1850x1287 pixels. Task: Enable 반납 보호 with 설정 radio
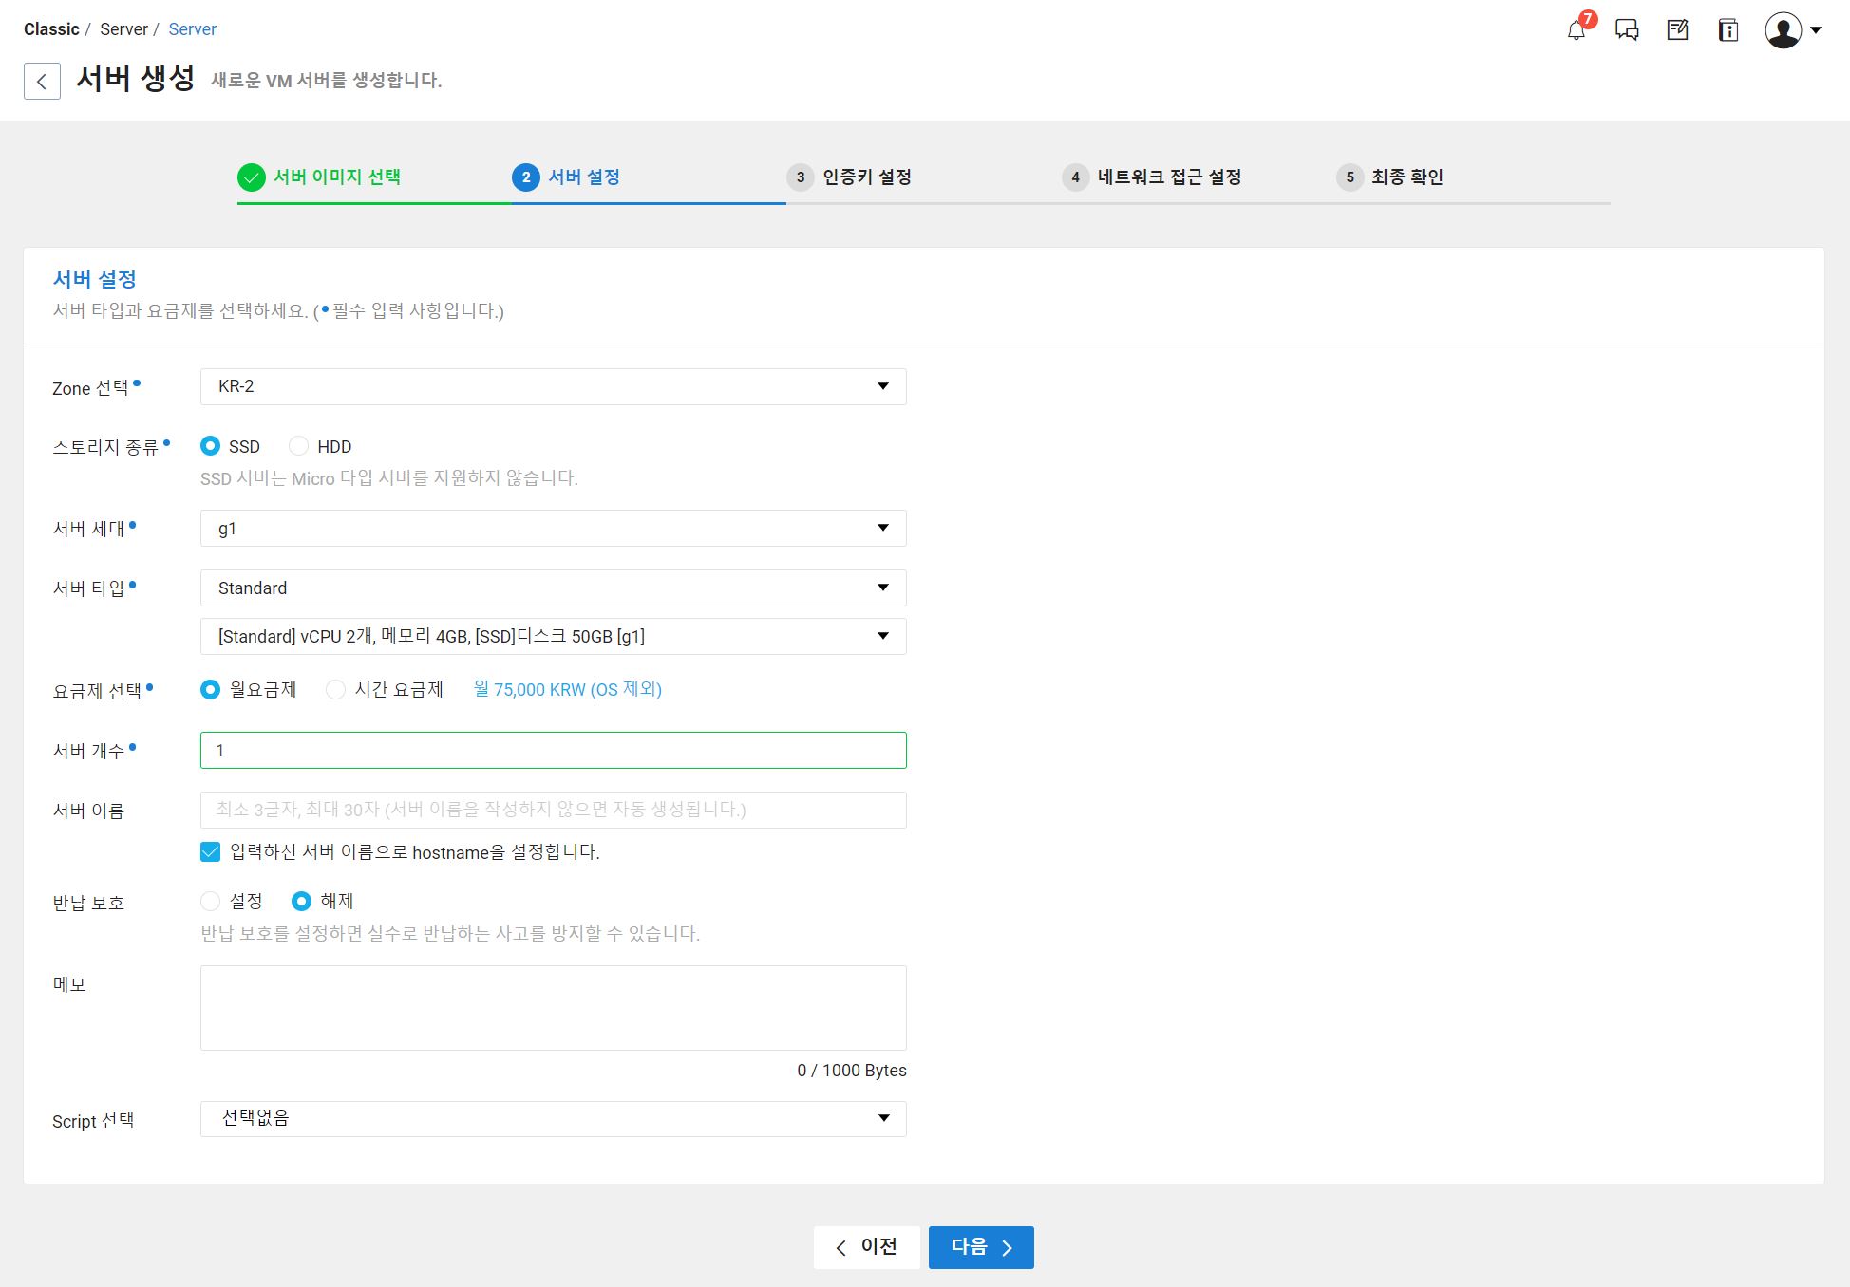(x=211, y=901)
